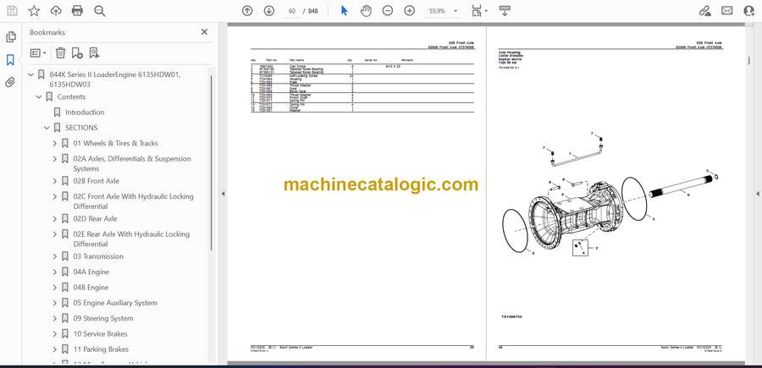Print the document using the printer icon

point(77,11)
